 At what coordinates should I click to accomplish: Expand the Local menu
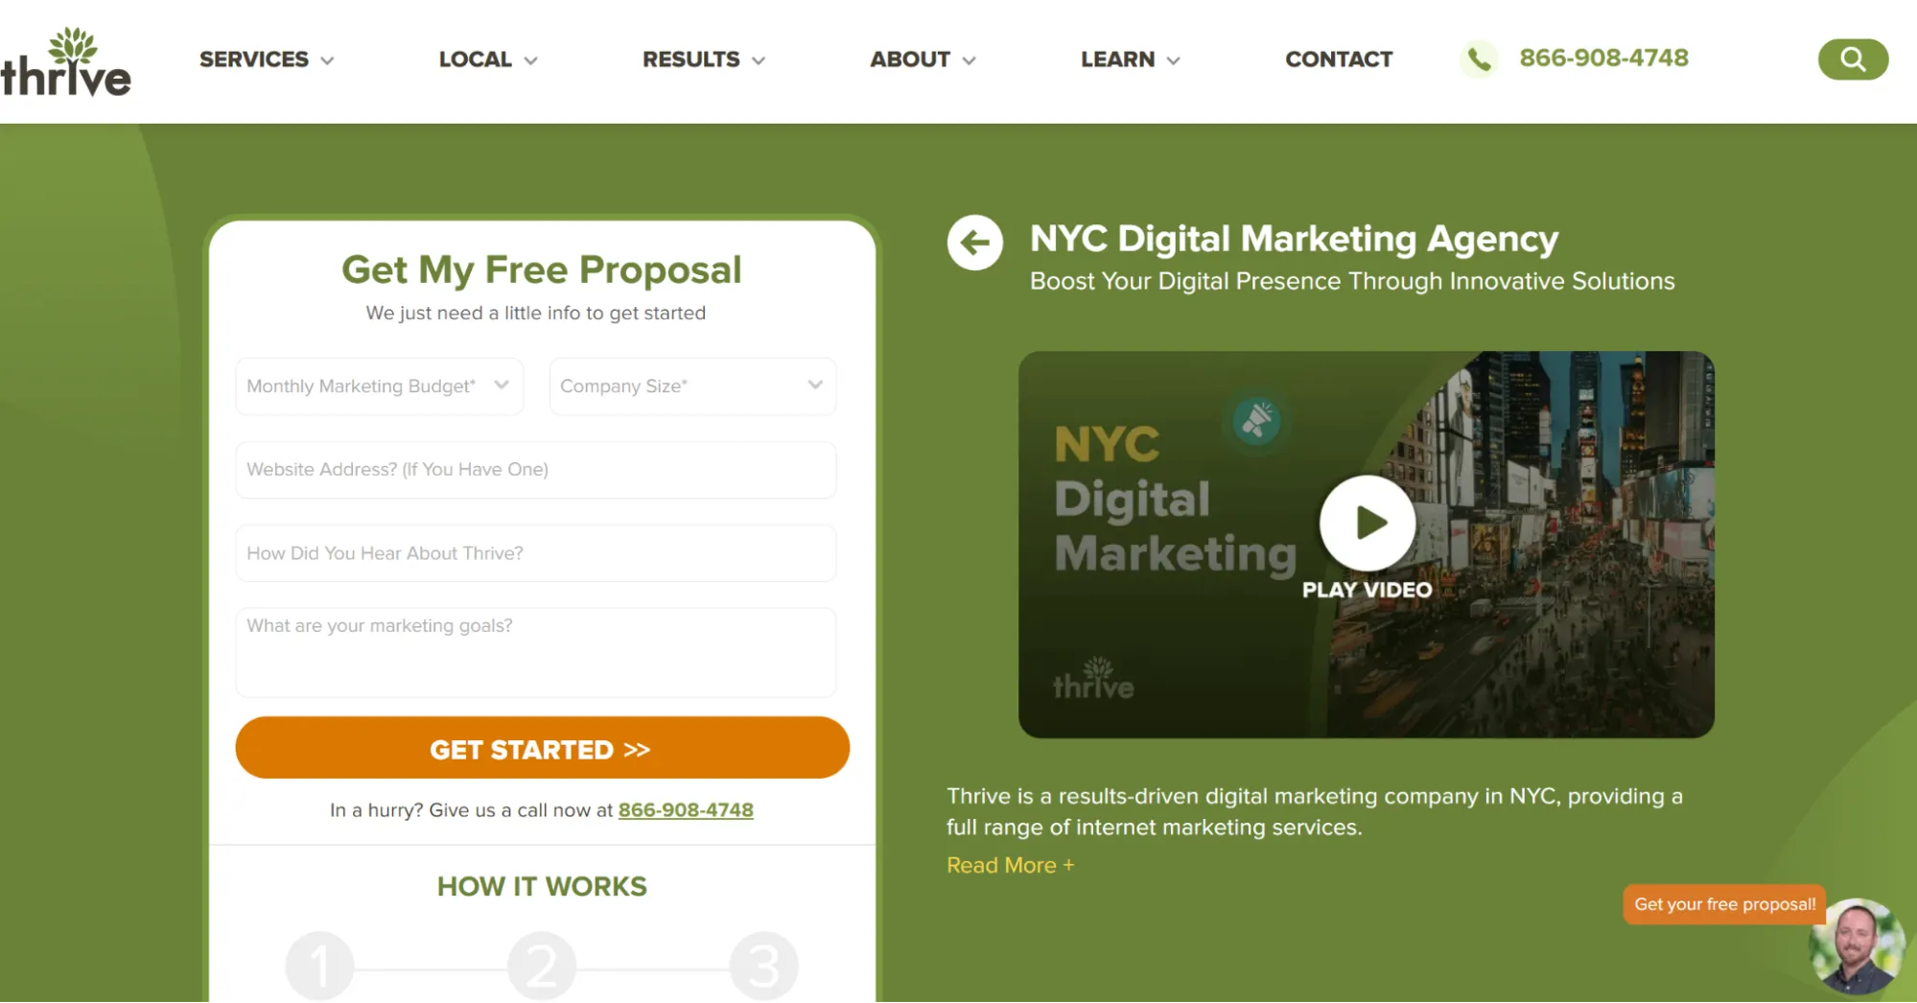point(488,59)
